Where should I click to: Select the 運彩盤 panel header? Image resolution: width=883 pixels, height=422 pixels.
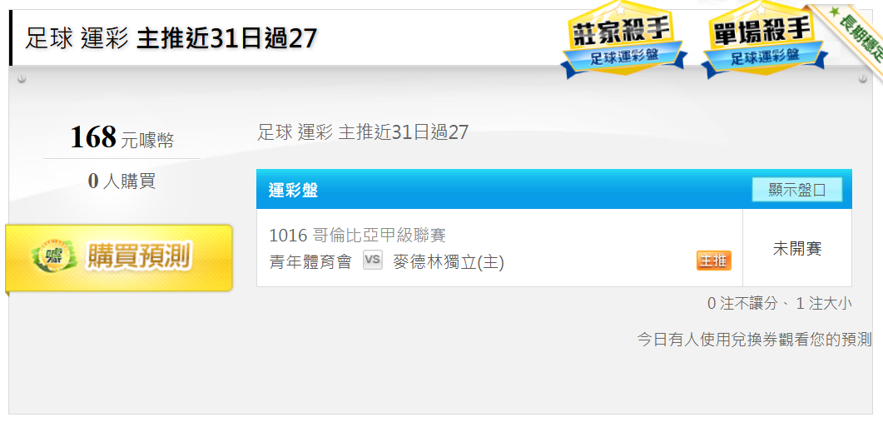[x=554, y=189]
